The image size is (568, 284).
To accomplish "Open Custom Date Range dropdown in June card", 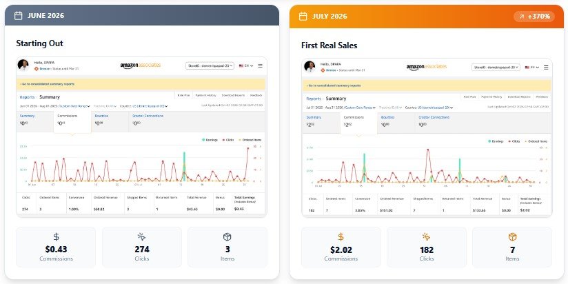I will 74,106.
